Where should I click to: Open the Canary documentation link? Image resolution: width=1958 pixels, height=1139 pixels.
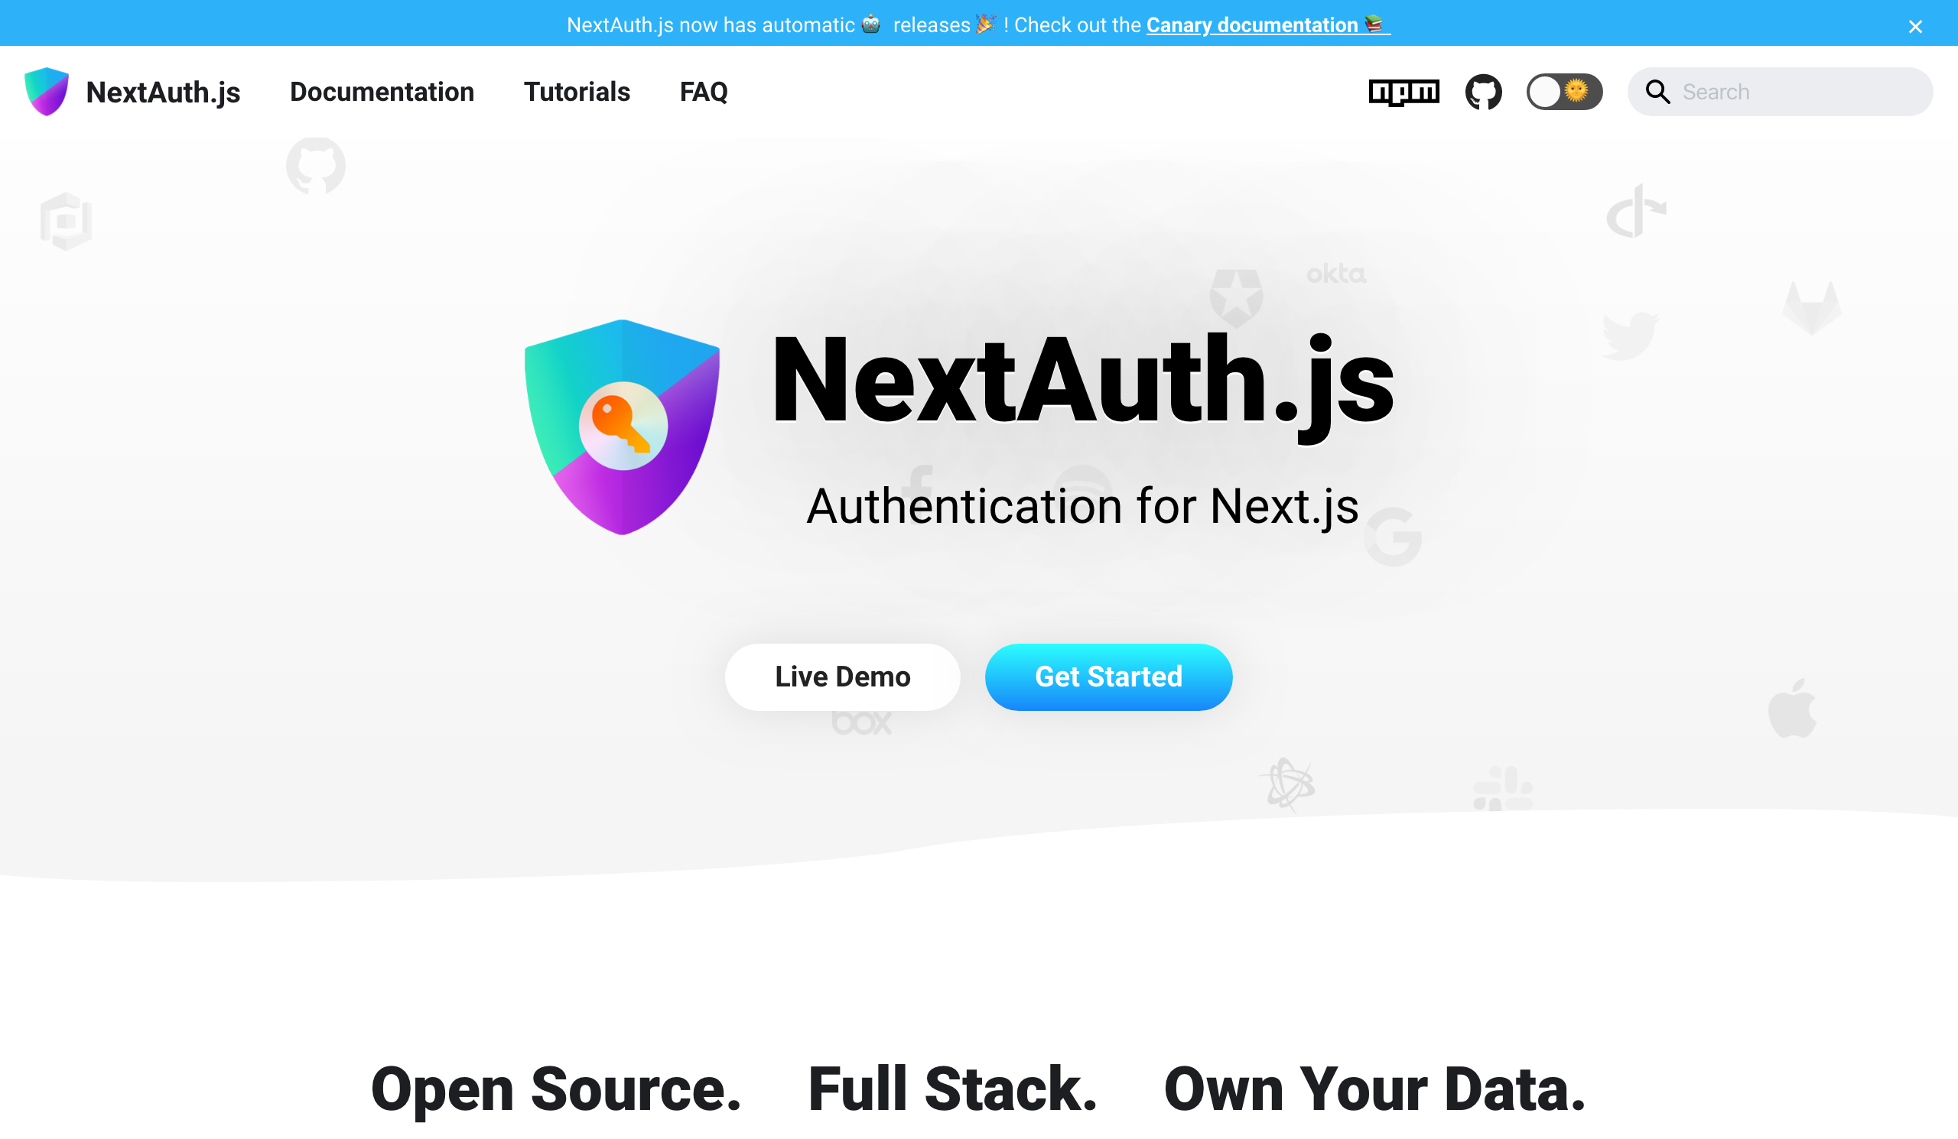[x=1268, y=25]
